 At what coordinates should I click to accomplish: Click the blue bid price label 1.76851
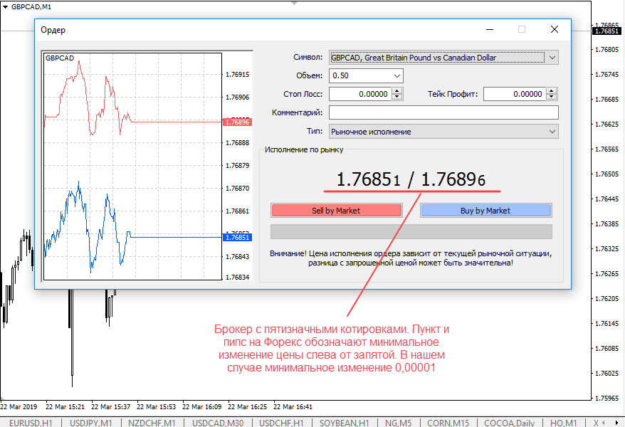click(237, 238)
